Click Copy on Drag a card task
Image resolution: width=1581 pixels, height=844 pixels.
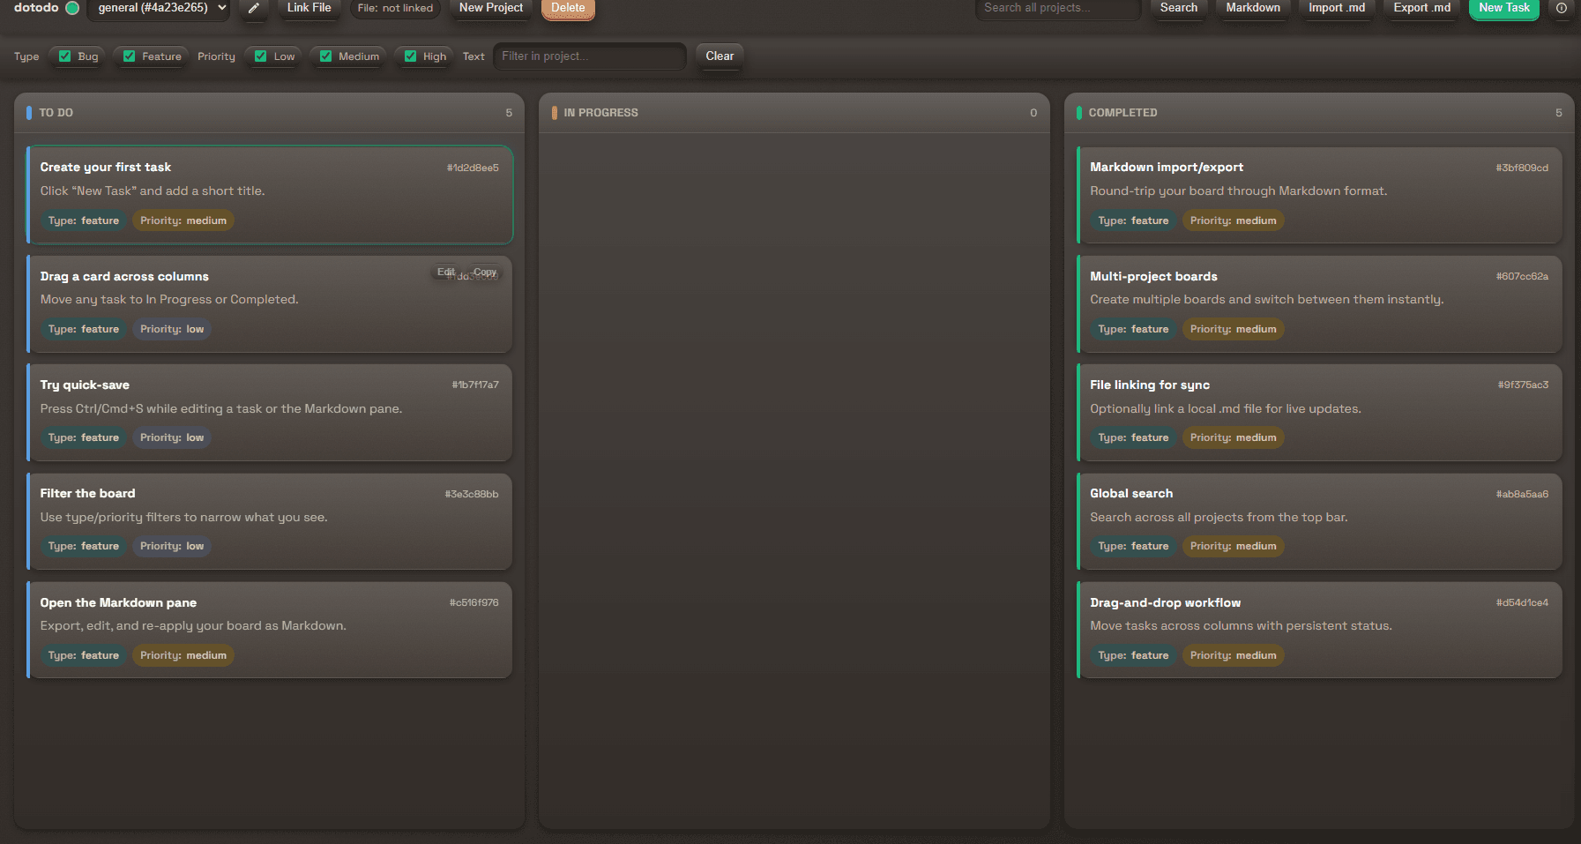485,272
